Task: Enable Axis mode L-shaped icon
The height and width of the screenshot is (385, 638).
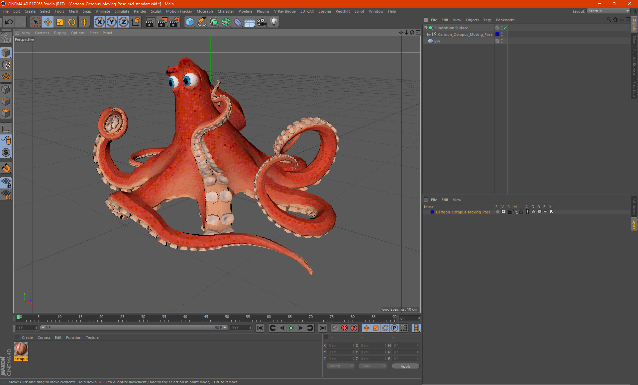Action: [6, 128]
